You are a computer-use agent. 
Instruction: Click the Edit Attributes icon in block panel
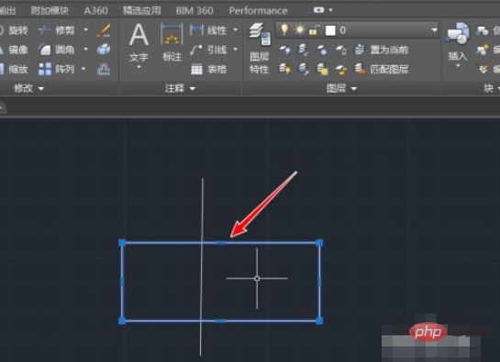tap(483, 69)
